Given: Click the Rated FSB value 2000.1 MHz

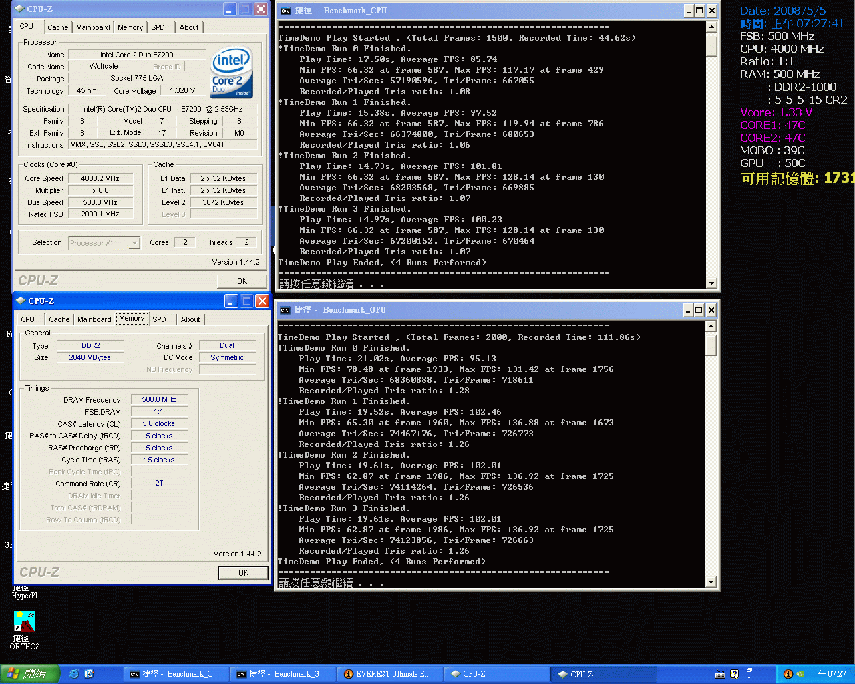Looking at the screenshot, I should point(100,214).
